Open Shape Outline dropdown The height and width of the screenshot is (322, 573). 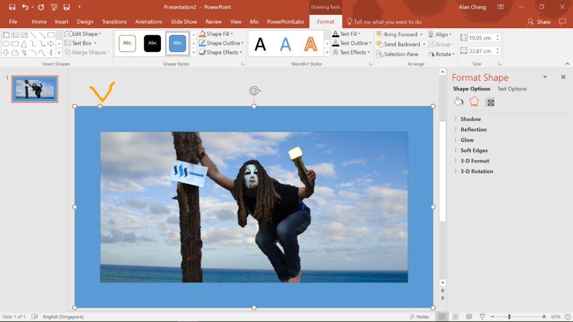click(221, 43)
